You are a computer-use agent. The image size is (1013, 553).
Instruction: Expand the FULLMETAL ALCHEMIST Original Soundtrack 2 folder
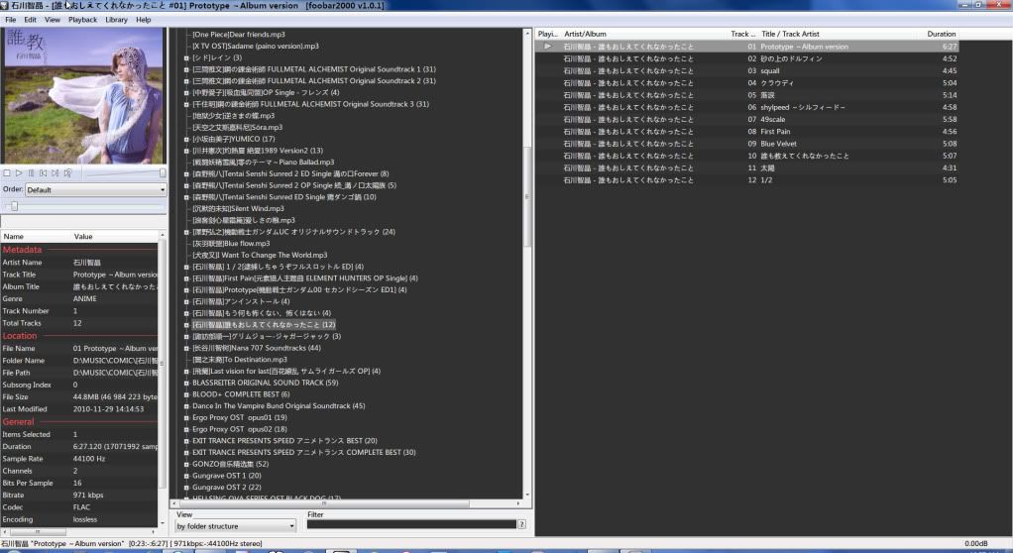click(x=186, y=80)
